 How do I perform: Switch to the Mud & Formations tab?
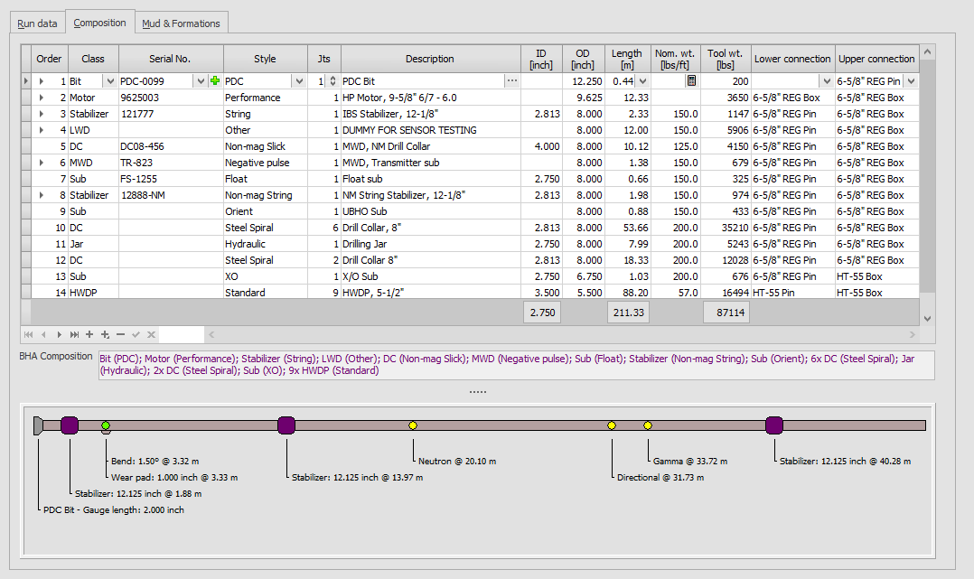(x=181, y=23)
